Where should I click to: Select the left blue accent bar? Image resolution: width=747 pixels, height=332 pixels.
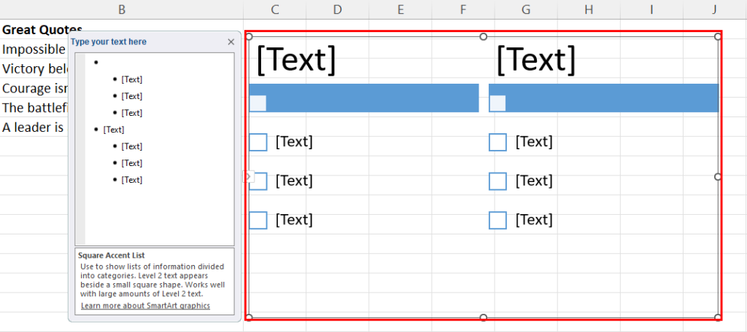pos(363,98)
